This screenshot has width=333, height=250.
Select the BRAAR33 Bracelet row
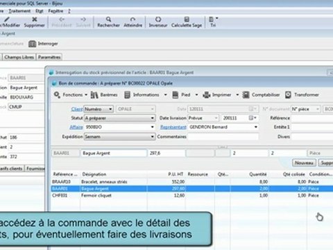(192, 182)
